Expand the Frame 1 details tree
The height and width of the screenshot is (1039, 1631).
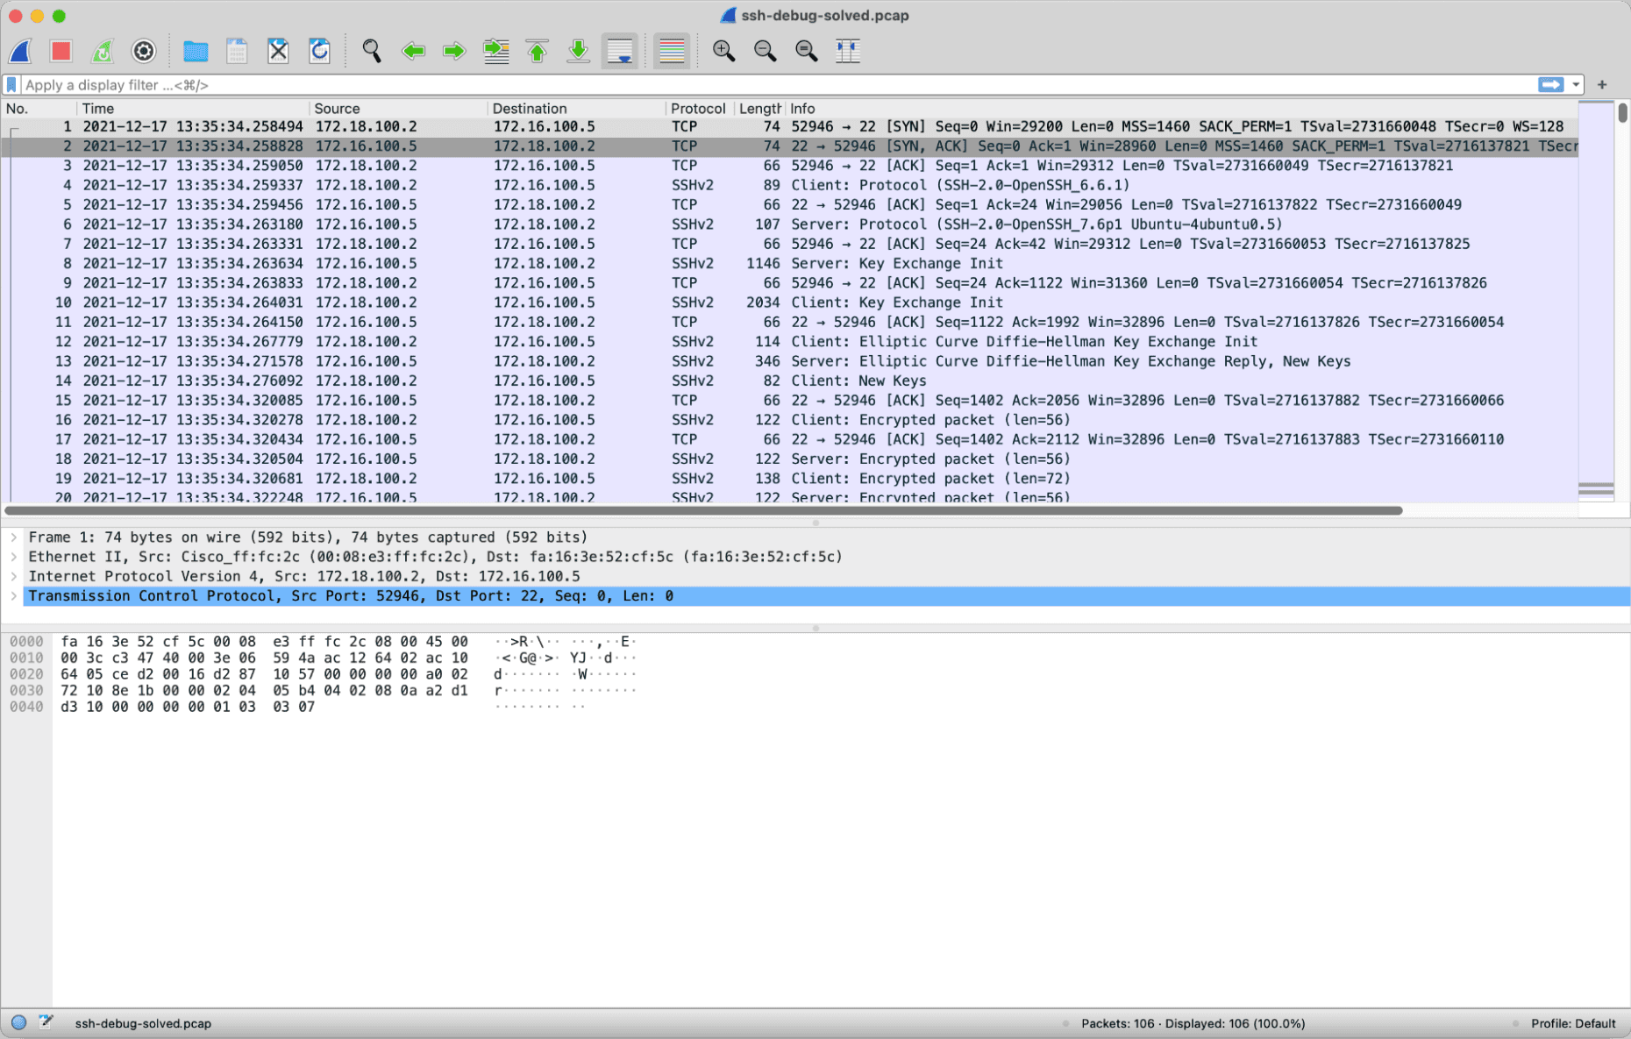(14, 537)
